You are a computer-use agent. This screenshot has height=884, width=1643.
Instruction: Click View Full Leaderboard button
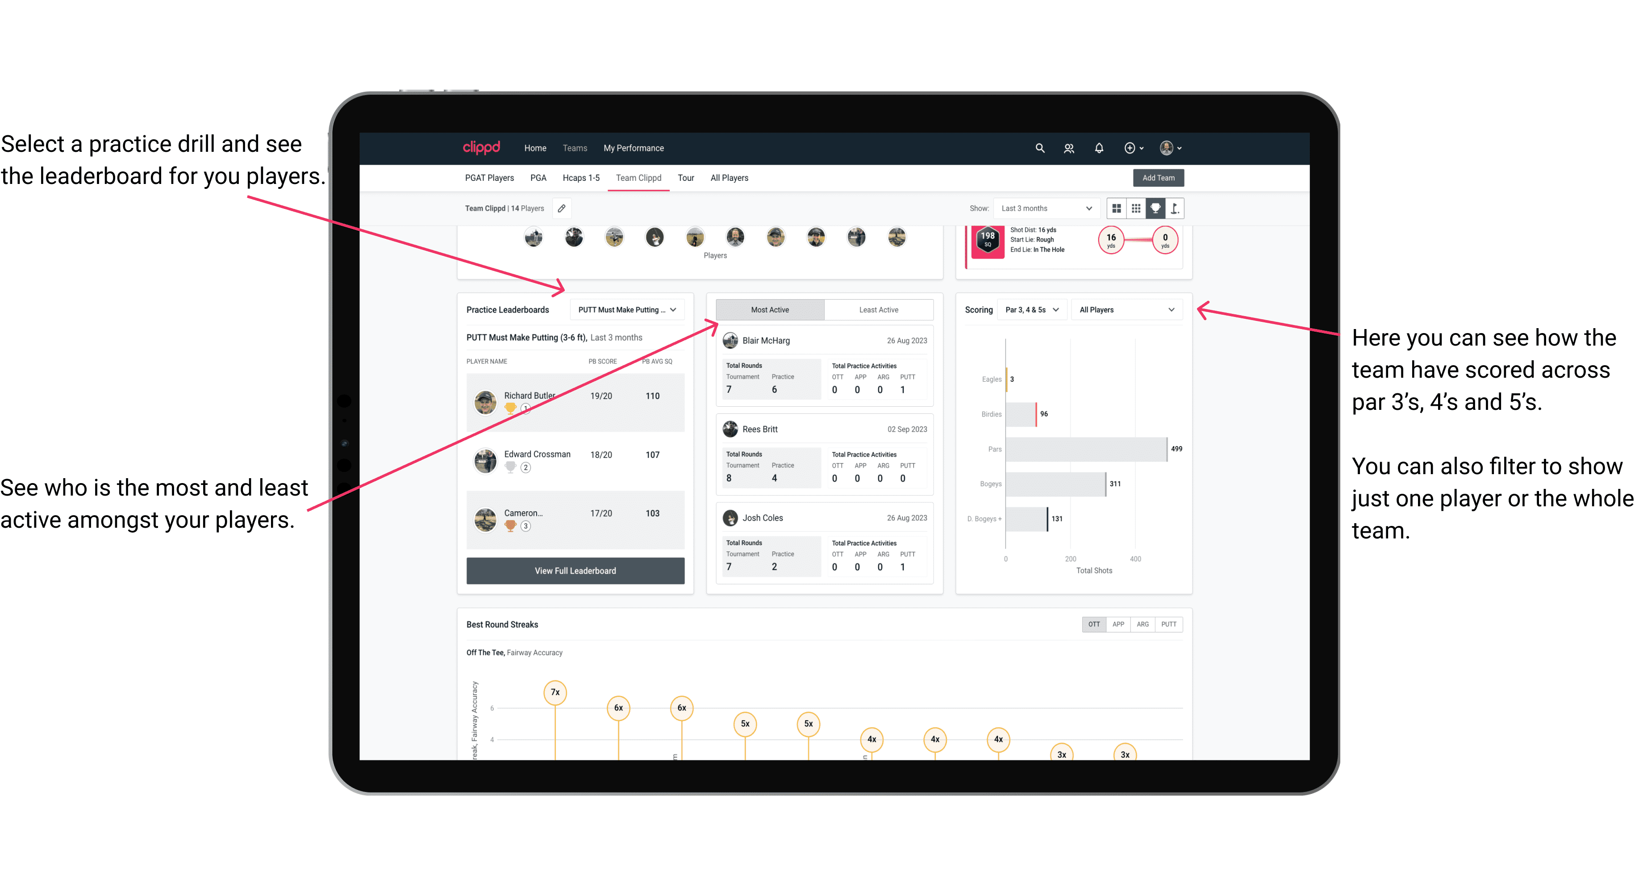point(575,571)
